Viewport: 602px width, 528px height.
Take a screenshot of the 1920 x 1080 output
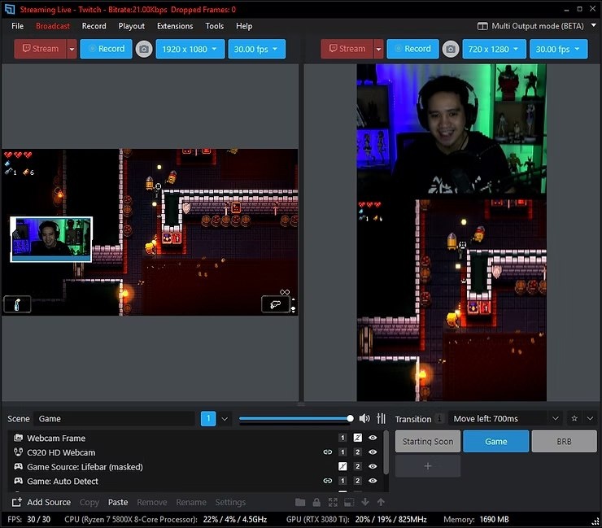(144, 49)
